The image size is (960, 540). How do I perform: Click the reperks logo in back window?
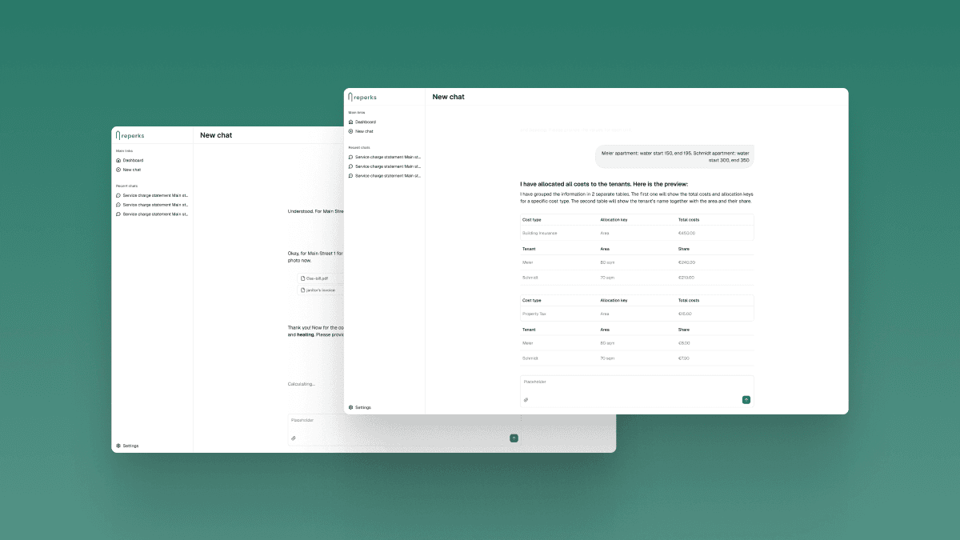pos(130,135)
